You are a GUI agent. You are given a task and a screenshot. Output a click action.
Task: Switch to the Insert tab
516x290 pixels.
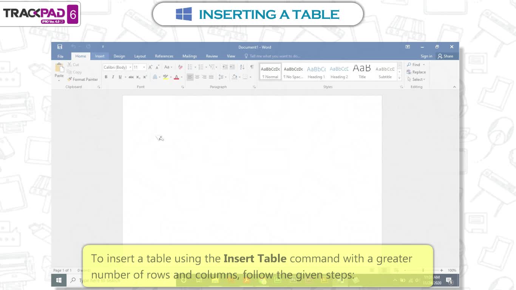point(100,56)
